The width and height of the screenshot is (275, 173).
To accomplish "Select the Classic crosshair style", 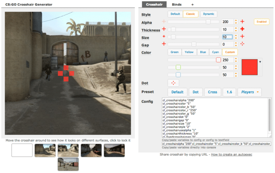I will tap(191, 14).
